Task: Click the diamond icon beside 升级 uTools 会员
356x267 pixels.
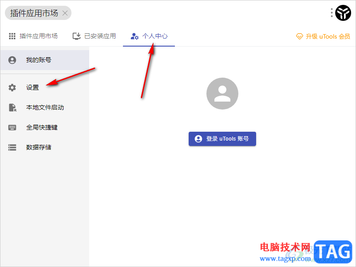Action: tap(300, 36)
